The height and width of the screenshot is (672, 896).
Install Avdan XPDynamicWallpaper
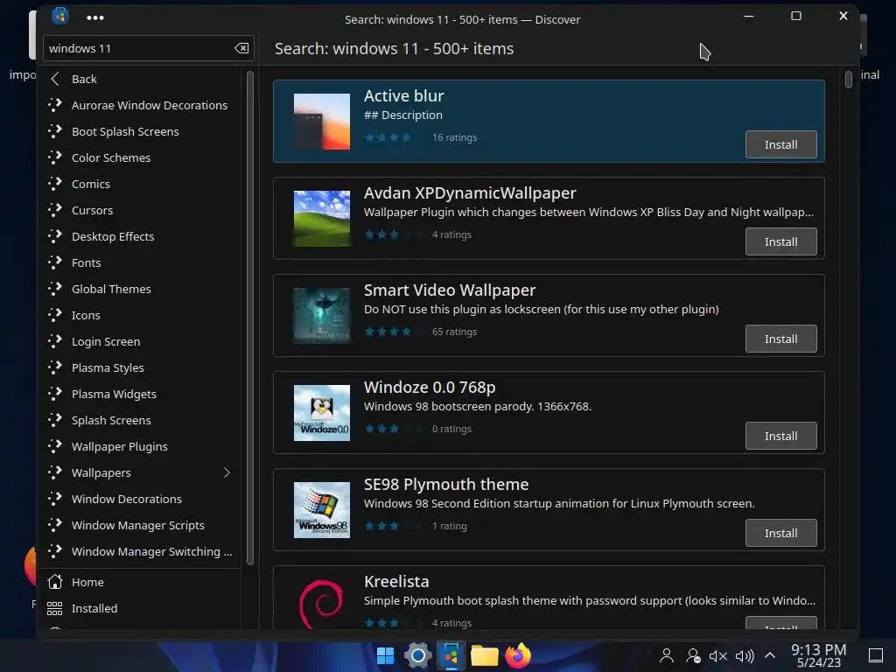[780, 241]
